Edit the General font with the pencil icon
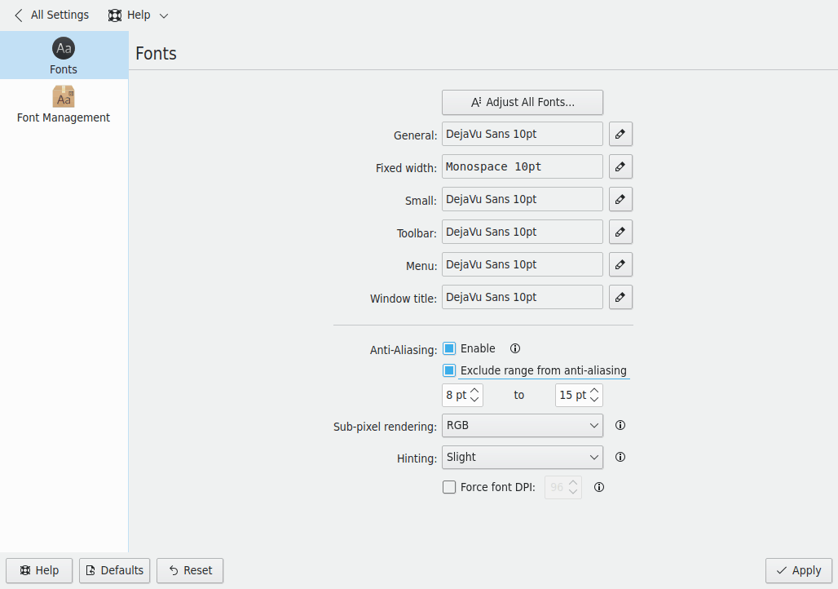This screenshot has height=589, width=838. [620, 134]
